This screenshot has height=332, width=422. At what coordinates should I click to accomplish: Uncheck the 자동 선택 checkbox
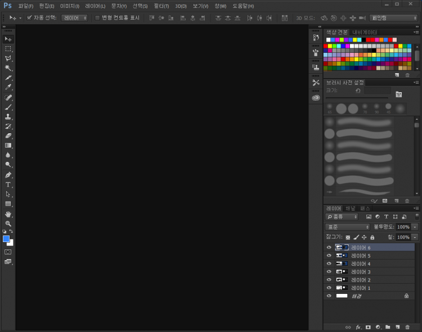[x=29, y=17]
